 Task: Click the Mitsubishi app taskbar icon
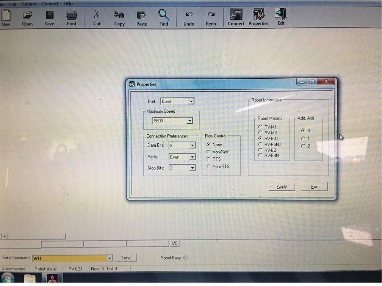coord(52,279)
